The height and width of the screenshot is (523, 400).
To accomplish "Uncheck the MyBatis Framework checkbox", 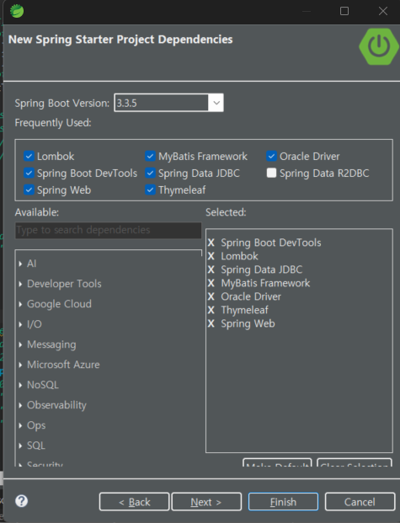I will click(150, 156).
